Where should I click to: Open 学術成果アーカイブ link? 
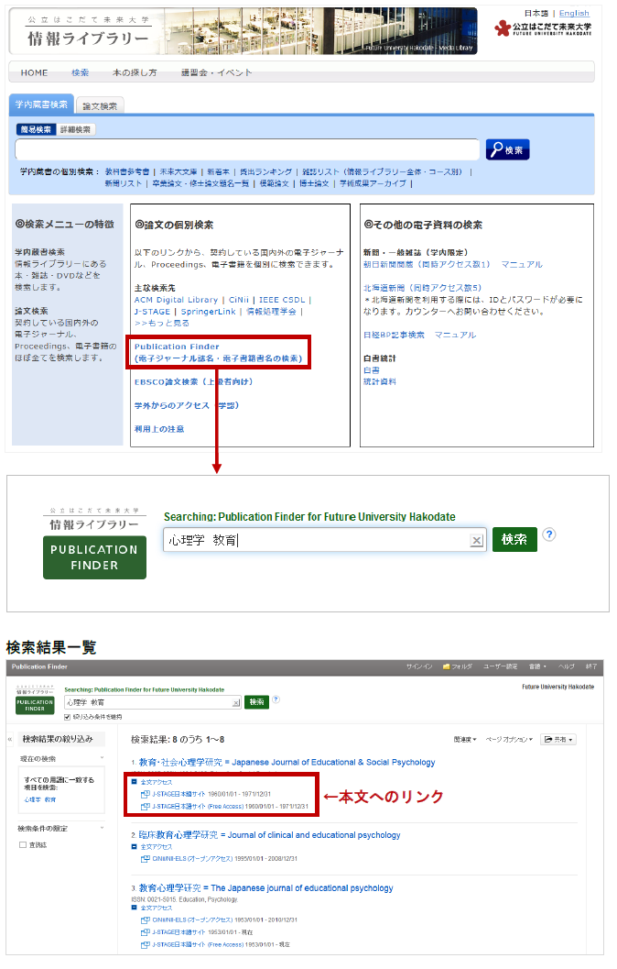coord(373,183)
